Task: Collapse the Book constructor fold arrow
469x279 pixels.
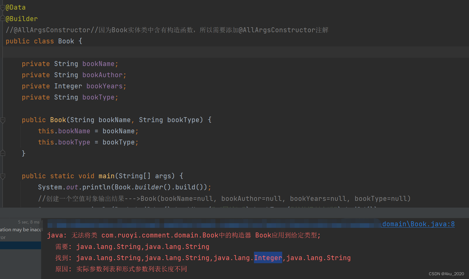Action: click(x=2, y=120)
